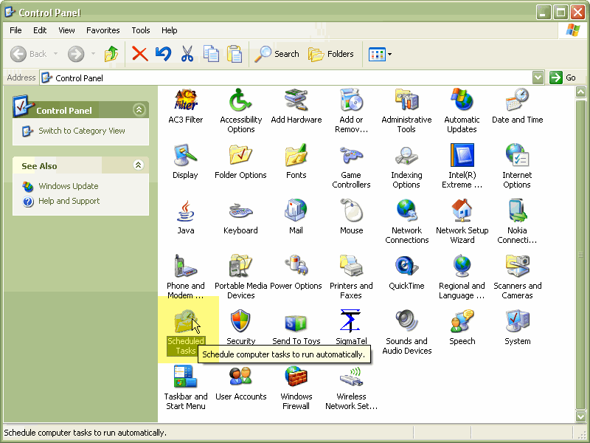
Task: Open the Favorites menu
Action: (103, 30)
